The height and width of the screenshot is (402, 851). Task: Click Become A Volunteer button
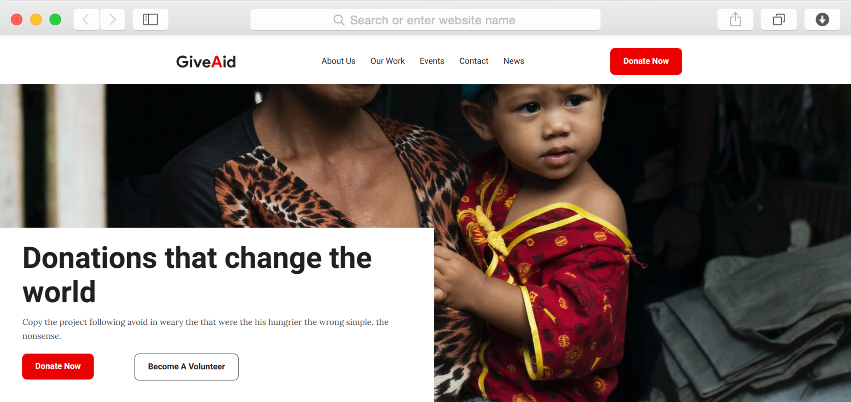point(187,367)
